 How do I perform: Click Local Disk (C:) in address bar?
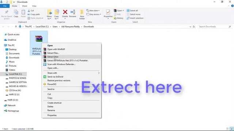click(42, 27)
